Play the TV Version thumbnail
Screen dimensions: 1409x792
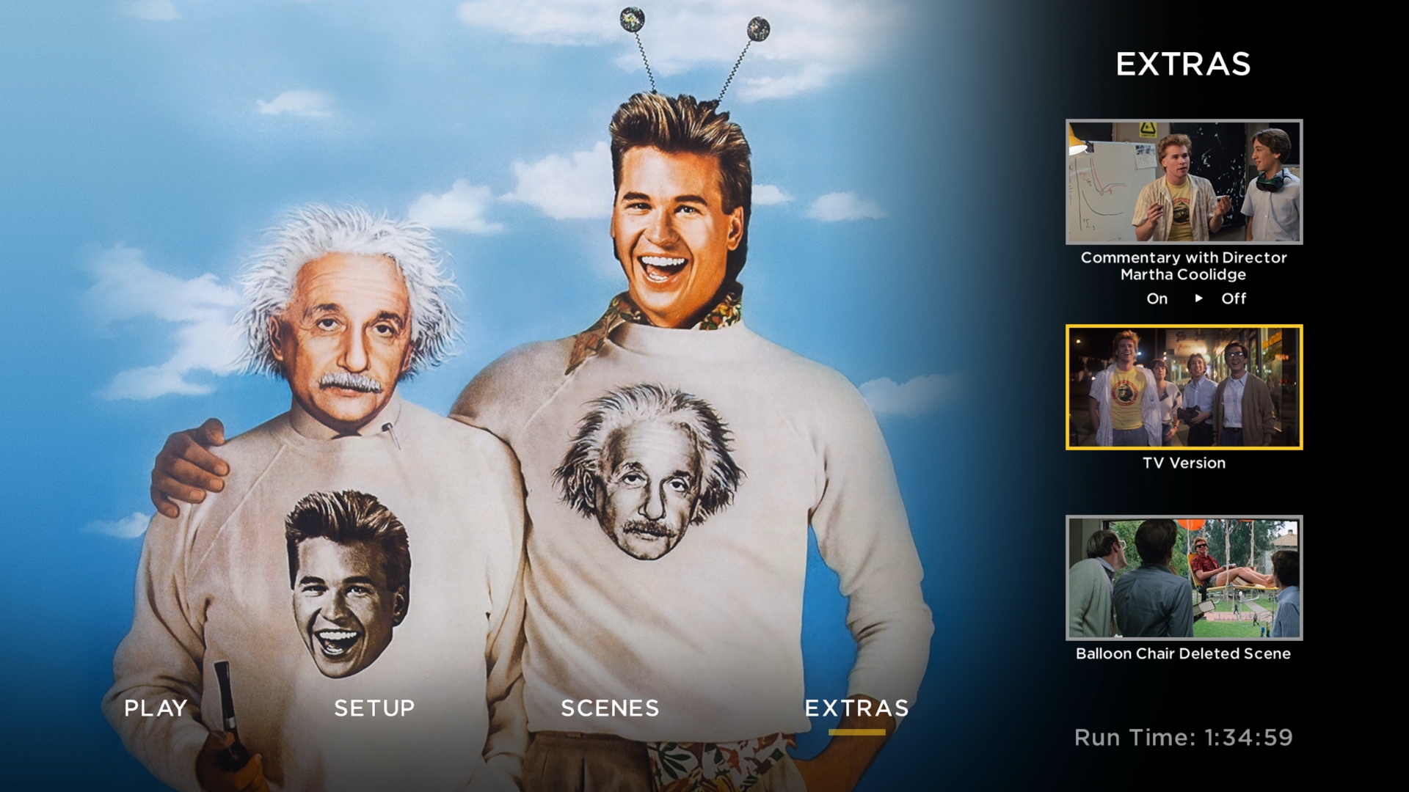click(1184, 387)
